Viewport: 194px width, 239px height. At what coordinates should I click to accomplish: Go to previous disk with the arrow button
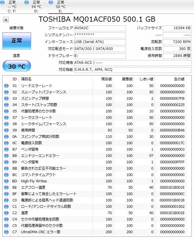tap(6, 20)
